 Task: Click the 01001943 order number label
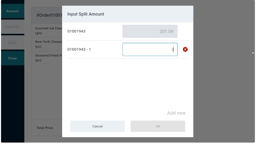76,31
